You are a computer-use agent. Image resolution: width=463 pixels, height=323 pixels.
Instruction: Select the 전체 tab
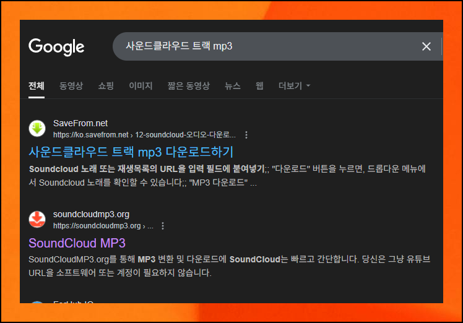click(37, 86)
